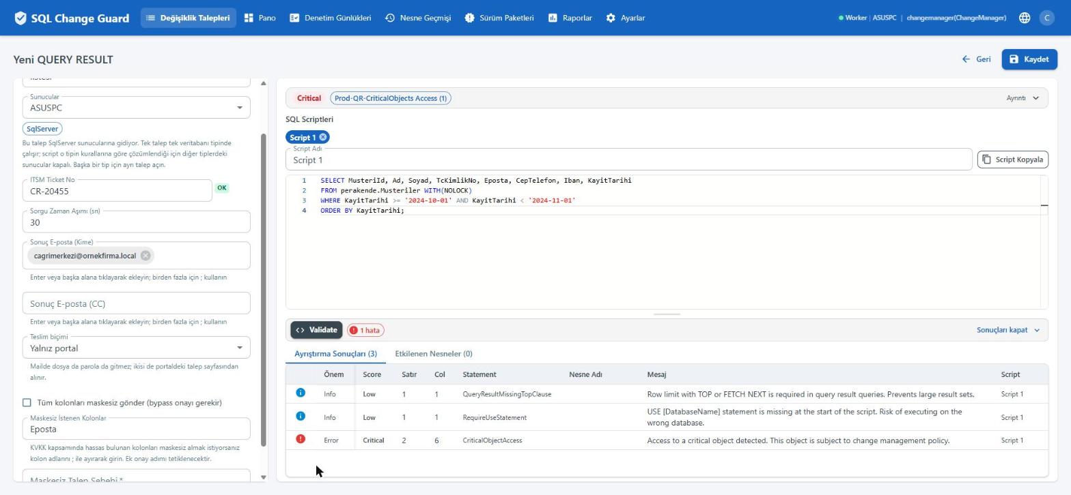The height and width of the screenshot is (495, 1071).
Task: Click the editor resize handle bar
Action: pyautogui.click(x=667, y=314)
